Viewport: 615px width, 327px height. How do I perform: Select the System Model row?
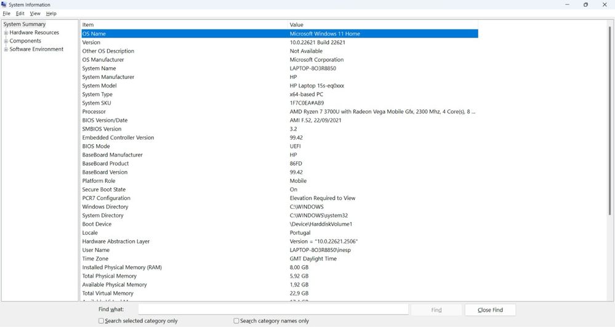pos(279,86)
